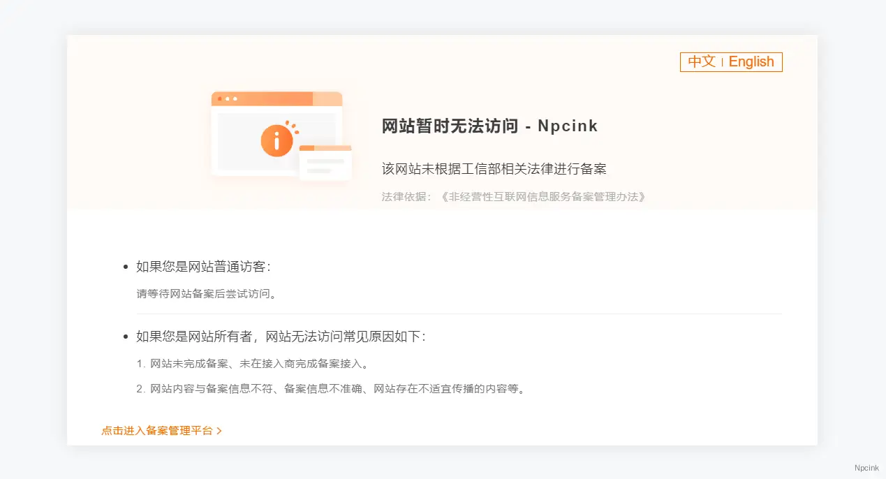Viewport: 886px width, 479px height.
Task: Click reason 2 网站内容与备案信息不符
Action: coord(331,389)
